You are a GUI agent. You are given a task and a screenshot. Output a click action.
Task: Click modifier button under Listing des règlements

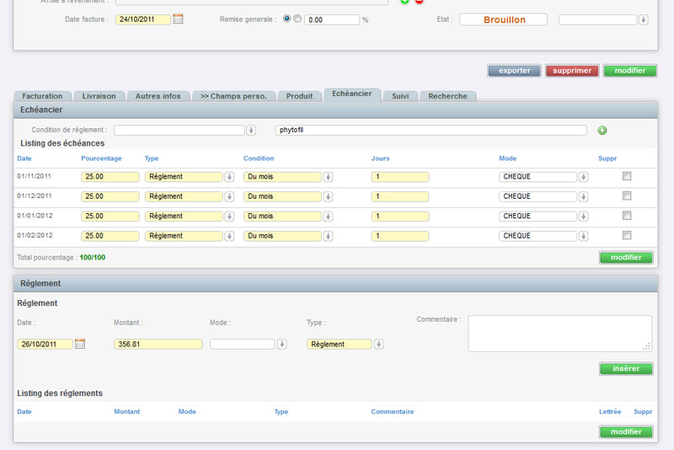tap(626, 431)
